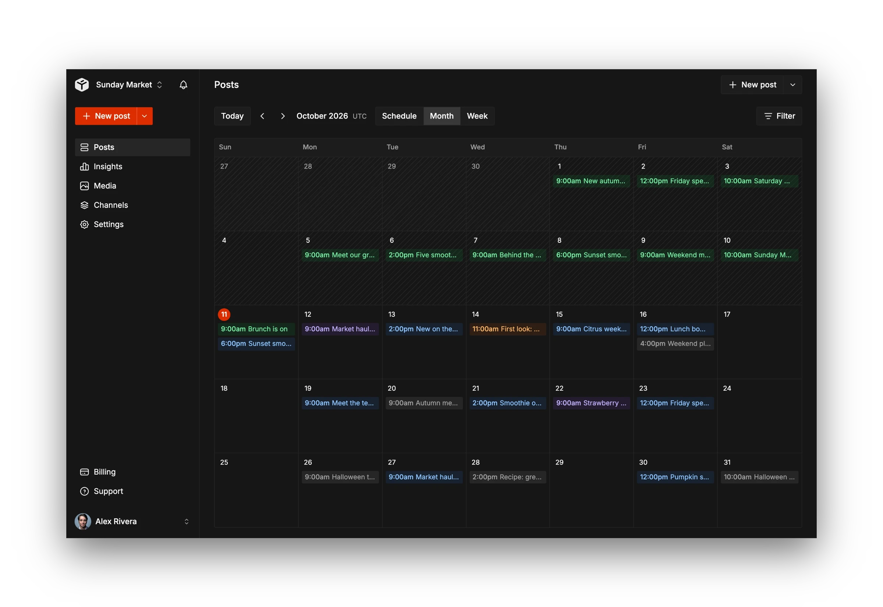Switch to the Month view
883x607 pixels.
441,116
